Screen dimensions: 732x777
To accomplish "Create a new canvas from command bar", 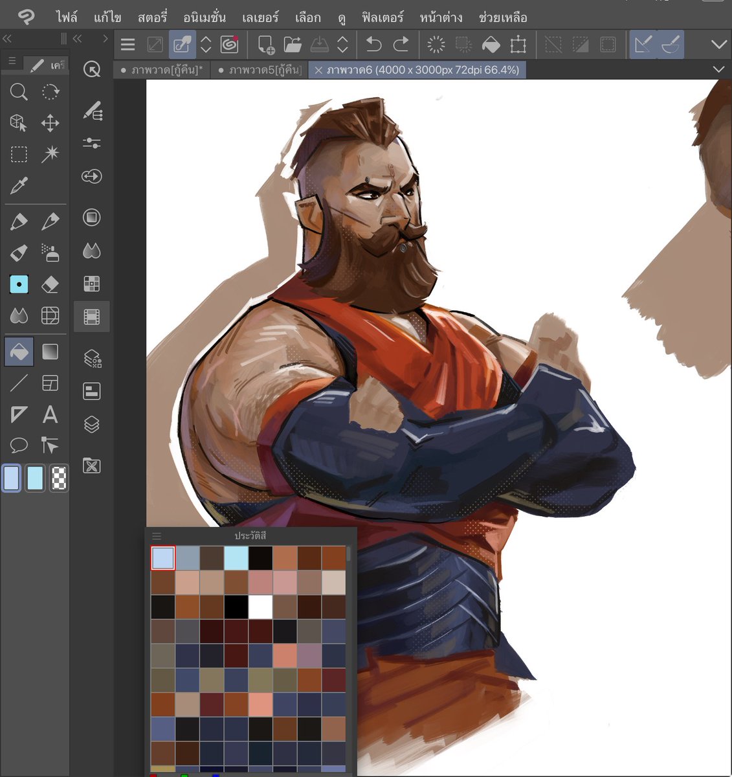I will click(x=265, y=44).
